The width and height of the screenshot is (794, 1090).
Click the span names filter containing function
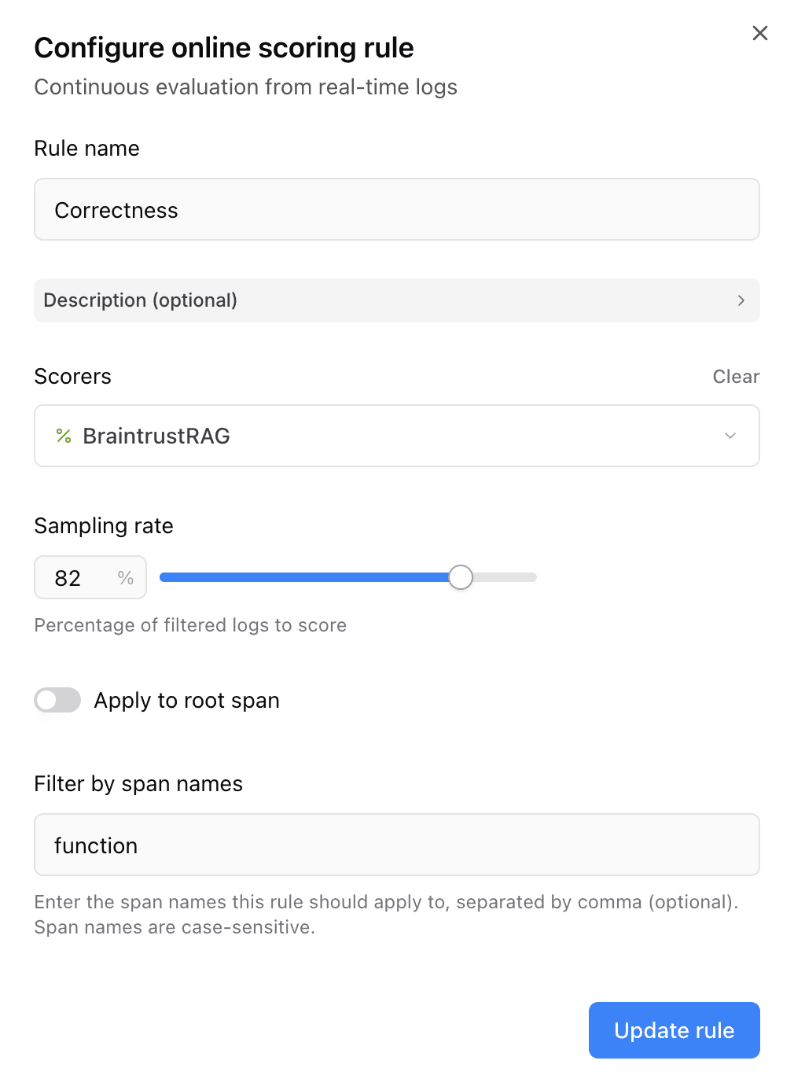(x=396, y=845)
